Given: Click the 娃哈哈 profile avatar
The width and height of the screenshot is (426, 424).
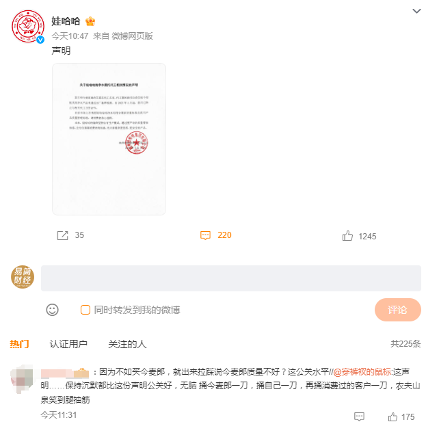Looking at the screenshot, I should pyautogui.click(x=28, y=27).
